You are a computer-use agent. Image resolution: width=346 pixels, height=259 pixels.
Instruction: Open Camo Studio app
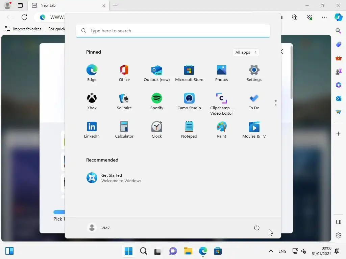point(189,102)
